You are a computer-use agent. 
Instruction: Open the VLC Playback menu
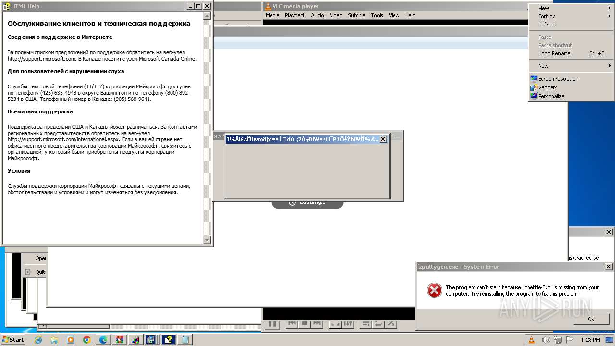point(295,15)
